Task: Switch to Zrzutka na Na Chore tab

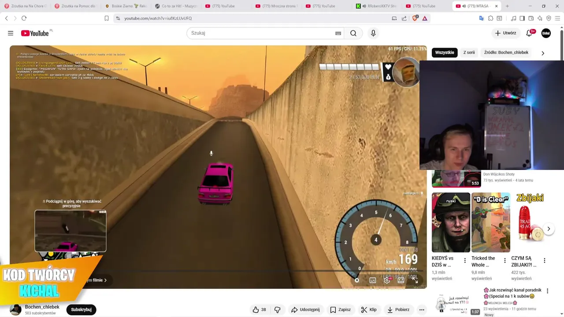Action: pos(25,6)
